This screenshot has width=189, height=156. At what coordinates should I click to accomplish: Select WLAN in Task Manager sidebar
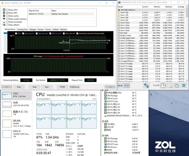[x=17, y=123]
